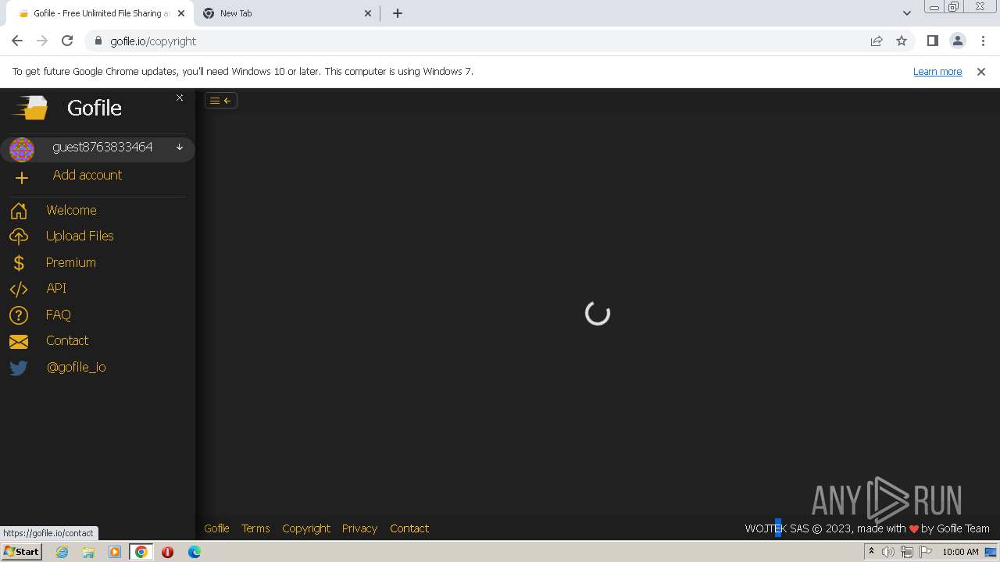Viewport: 1000px width, 562px height.
Task: Open the Terms footer link
Action: [x=255, y=528]
